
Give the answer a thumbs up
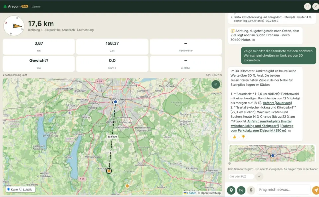tap(234, 137)
